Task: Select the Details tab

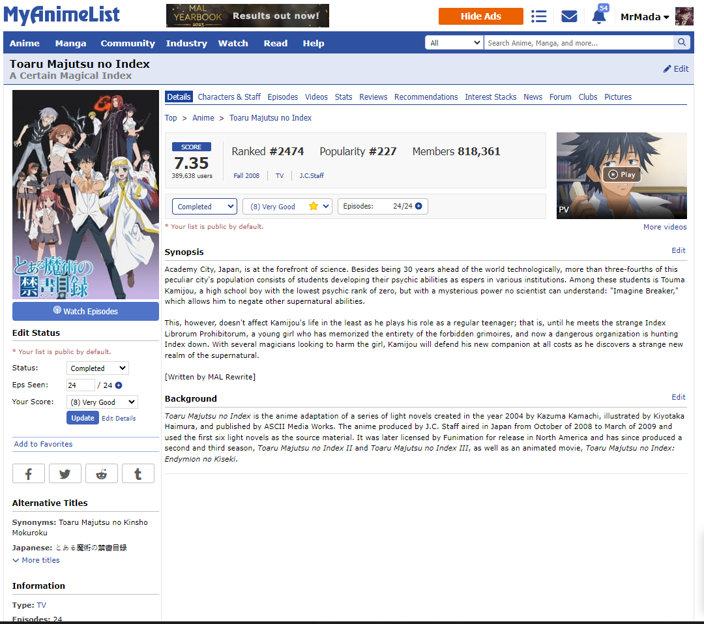Action: (179, 97)
